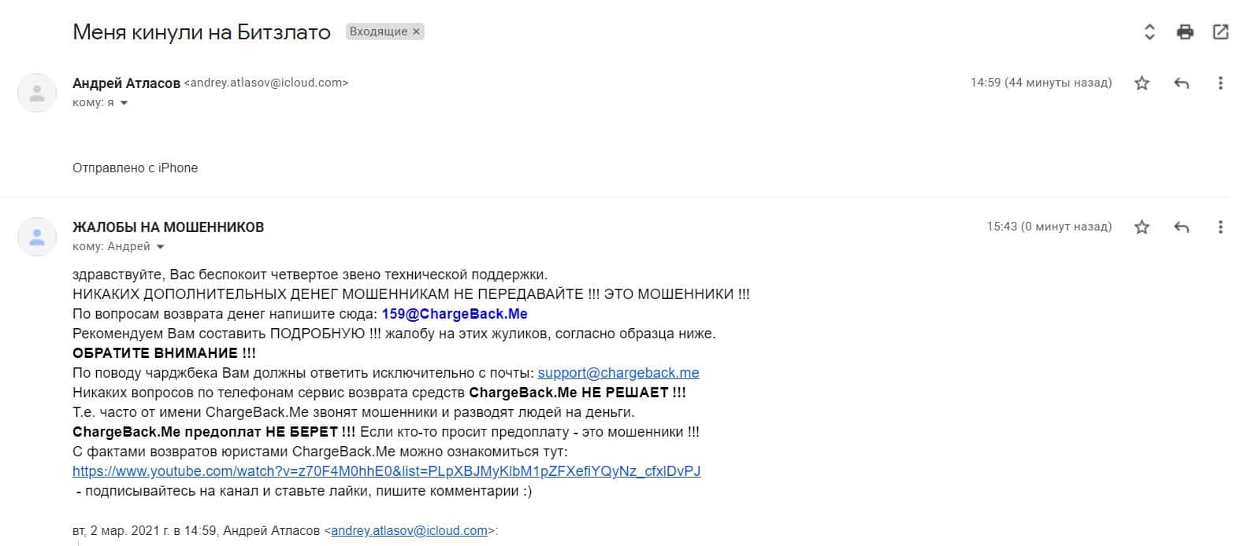Remove the Входящие label from conversation
Image resolution: width=1244 pixels, height=546 pixels.
tap(417, 31)
